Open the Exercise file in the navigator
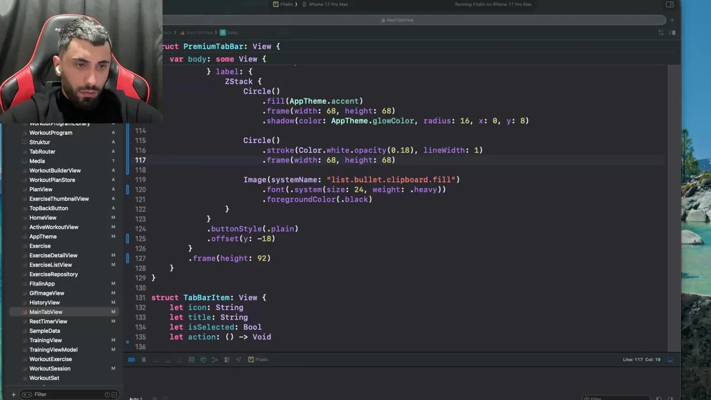 [40, 246]
